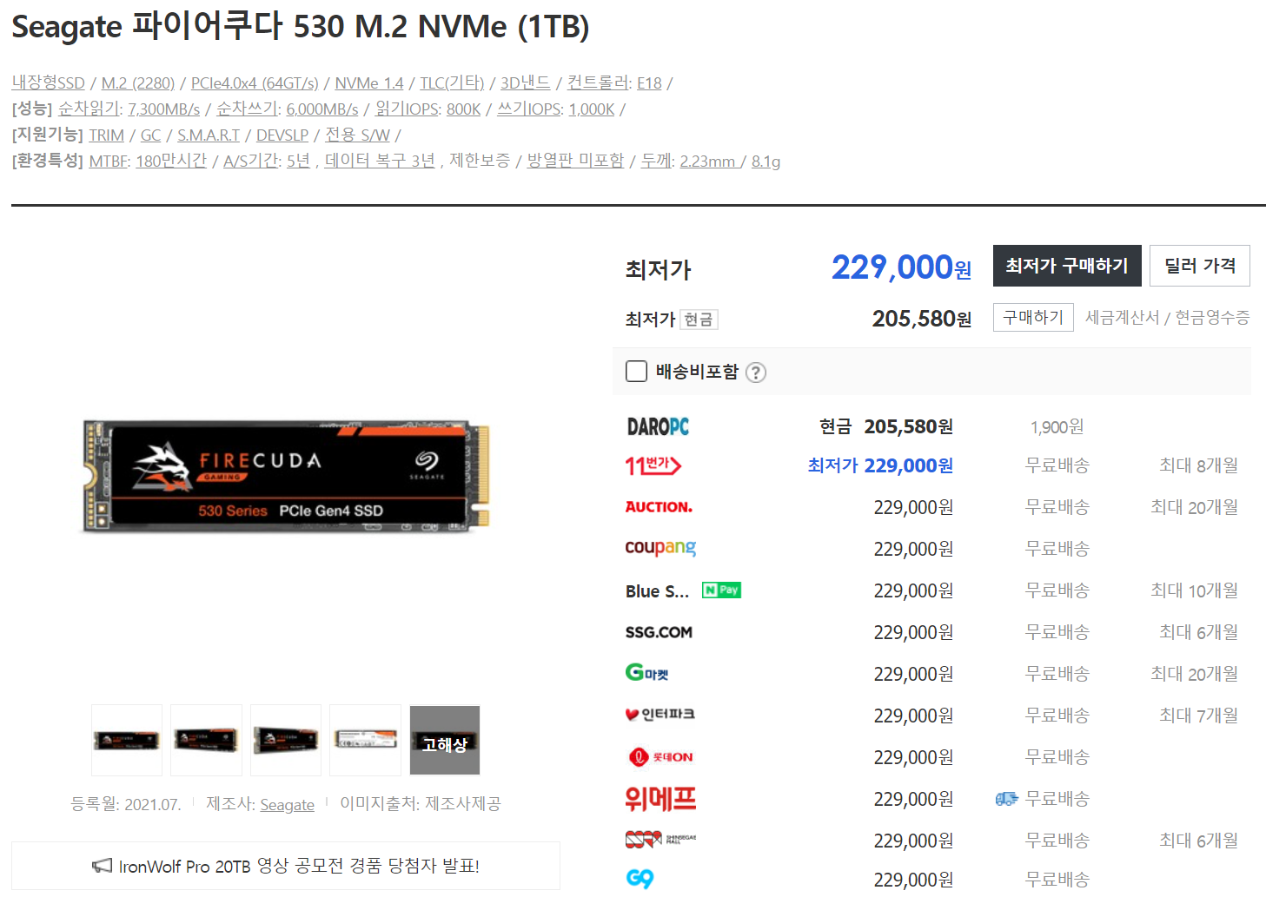This screenshot has height=897, width=1266.
Task: Open the 고해상 high-resolution image thumbnail
Action: tap(445, 740)
